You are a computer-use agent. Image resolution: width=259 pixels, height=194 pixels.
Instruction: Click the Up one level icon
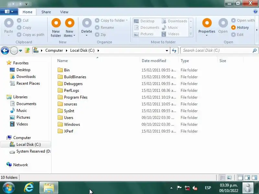(28, 50)
